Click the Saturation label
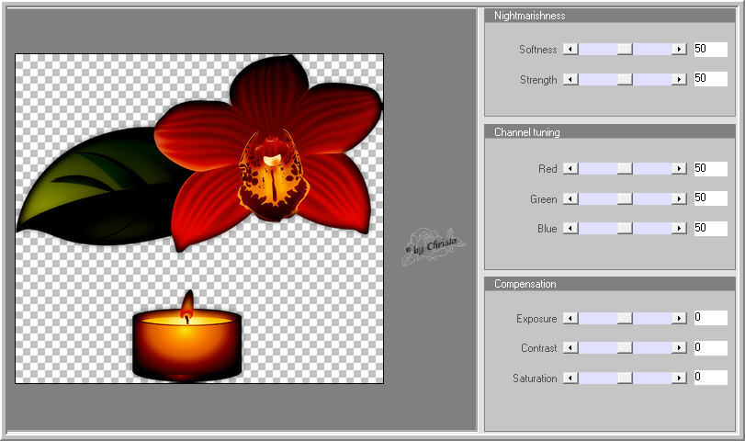The image size is (745, 441). pos(535,379)
